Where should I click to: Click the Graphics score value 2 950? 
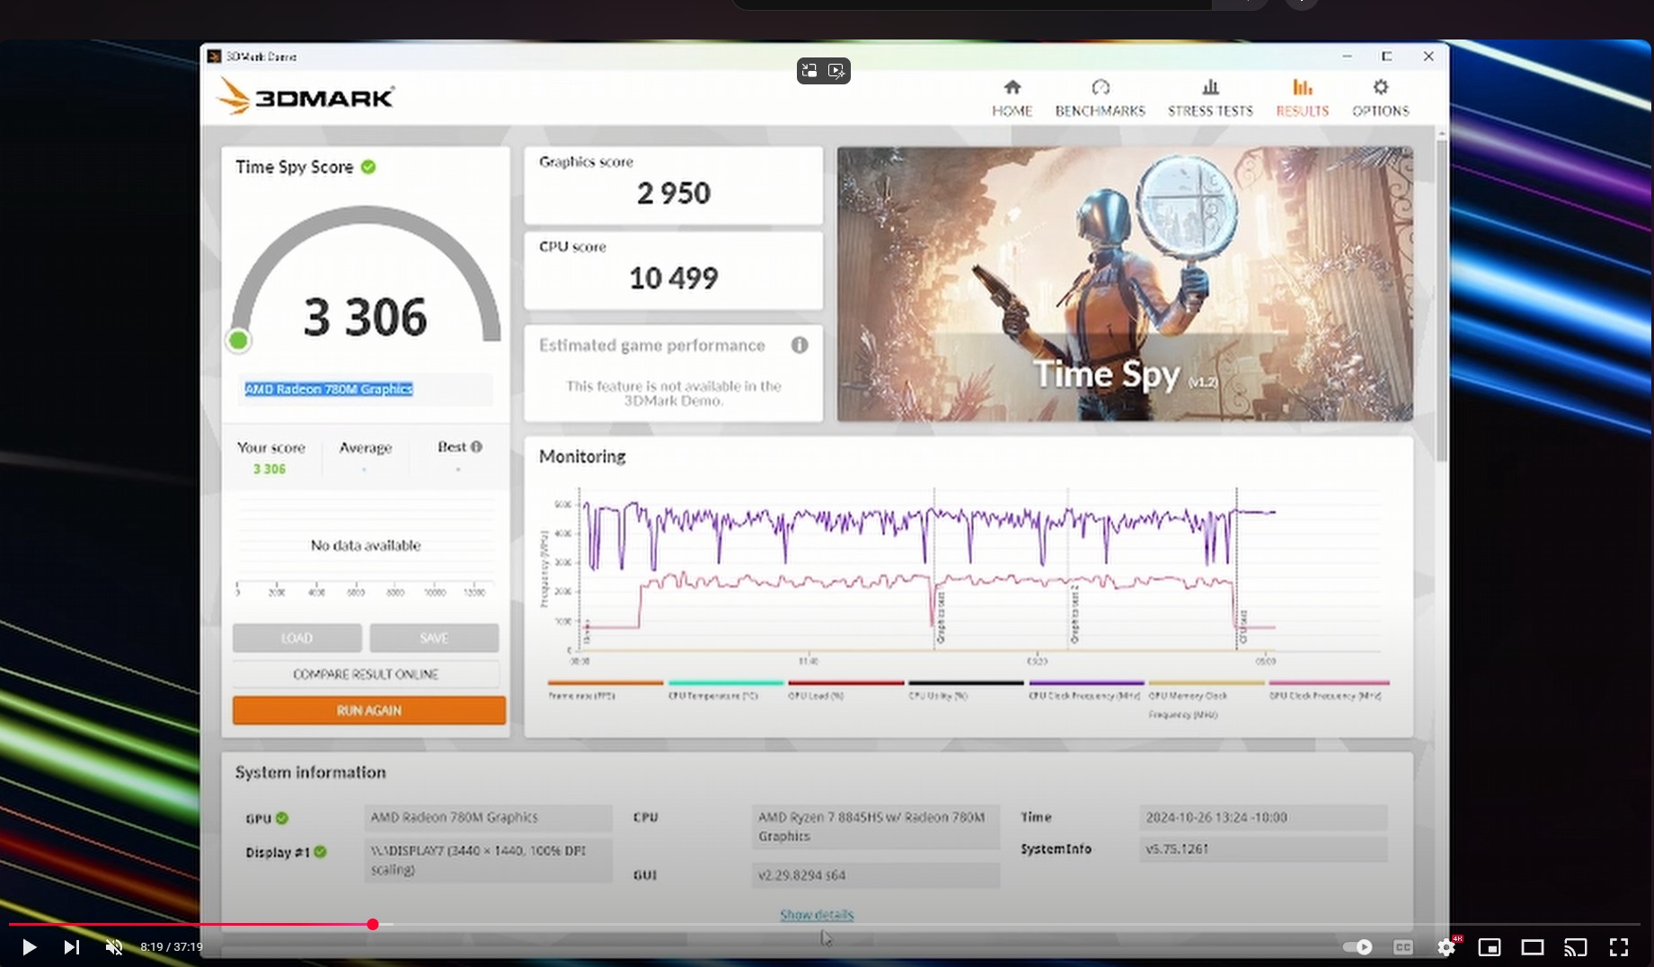pos(674,193)
